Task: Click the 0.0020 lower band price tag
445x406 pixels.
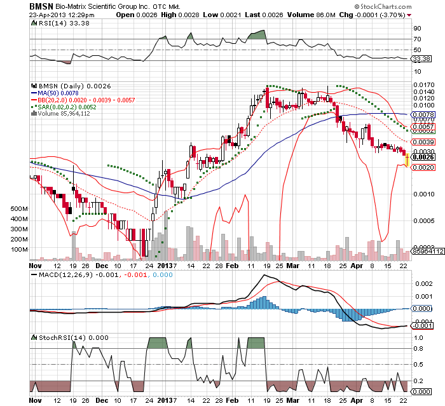Action: pos(423,167)
